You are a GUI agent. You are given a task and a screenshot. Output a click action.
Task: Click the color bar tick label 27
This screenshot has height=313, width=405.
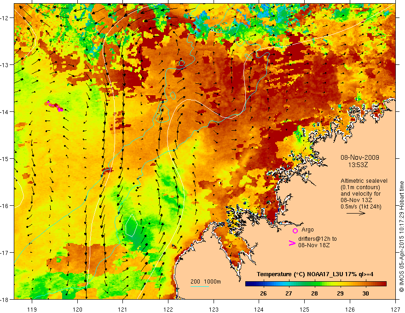289,294
